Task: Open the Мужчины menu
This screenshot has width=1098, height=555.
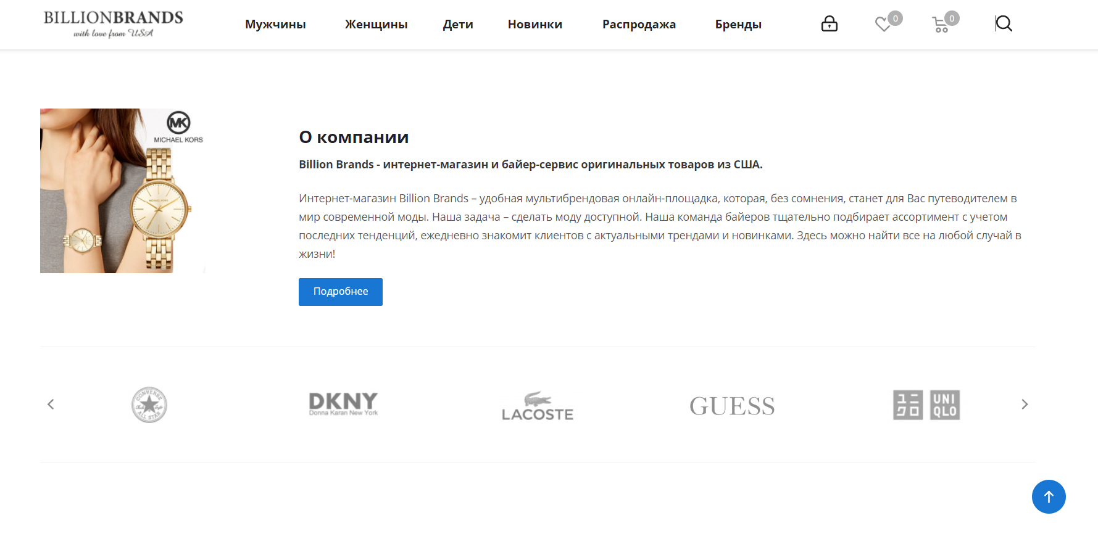Action: [x=275, y=25]
